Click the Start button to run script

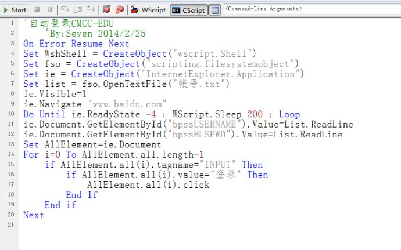pos(15,9)
